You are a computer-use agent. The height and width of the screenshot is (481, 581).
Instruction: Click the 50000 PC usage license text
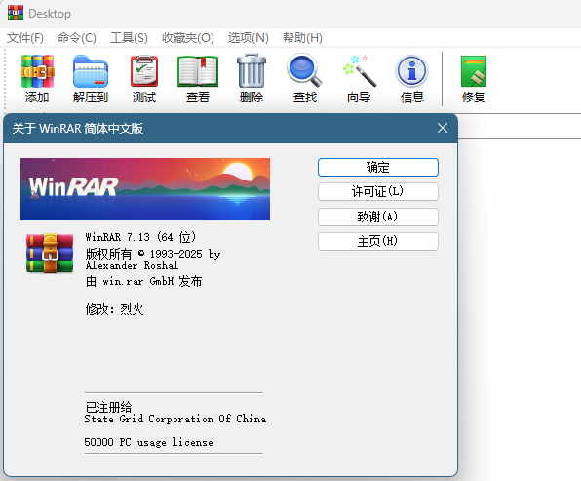[x=148, y=442]
